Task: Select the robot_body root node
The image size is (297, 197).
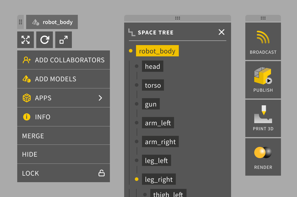Action: 157,51
